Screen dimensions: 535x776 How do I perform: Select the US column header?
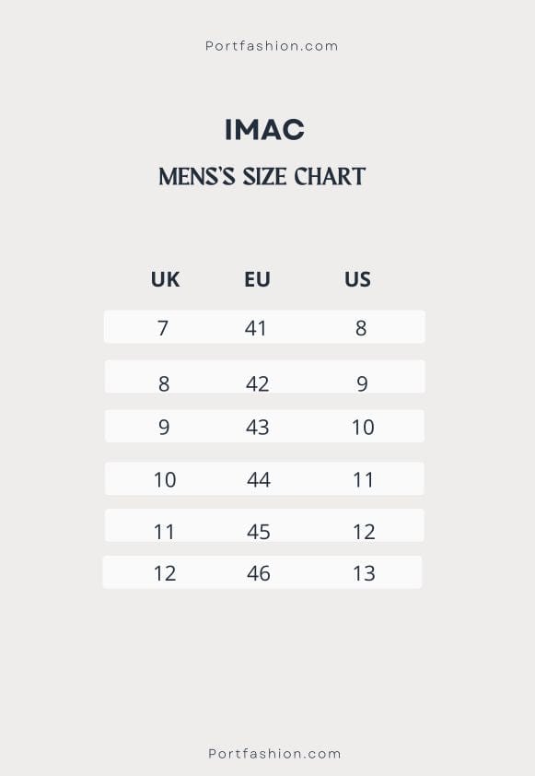tap(357, 279)
